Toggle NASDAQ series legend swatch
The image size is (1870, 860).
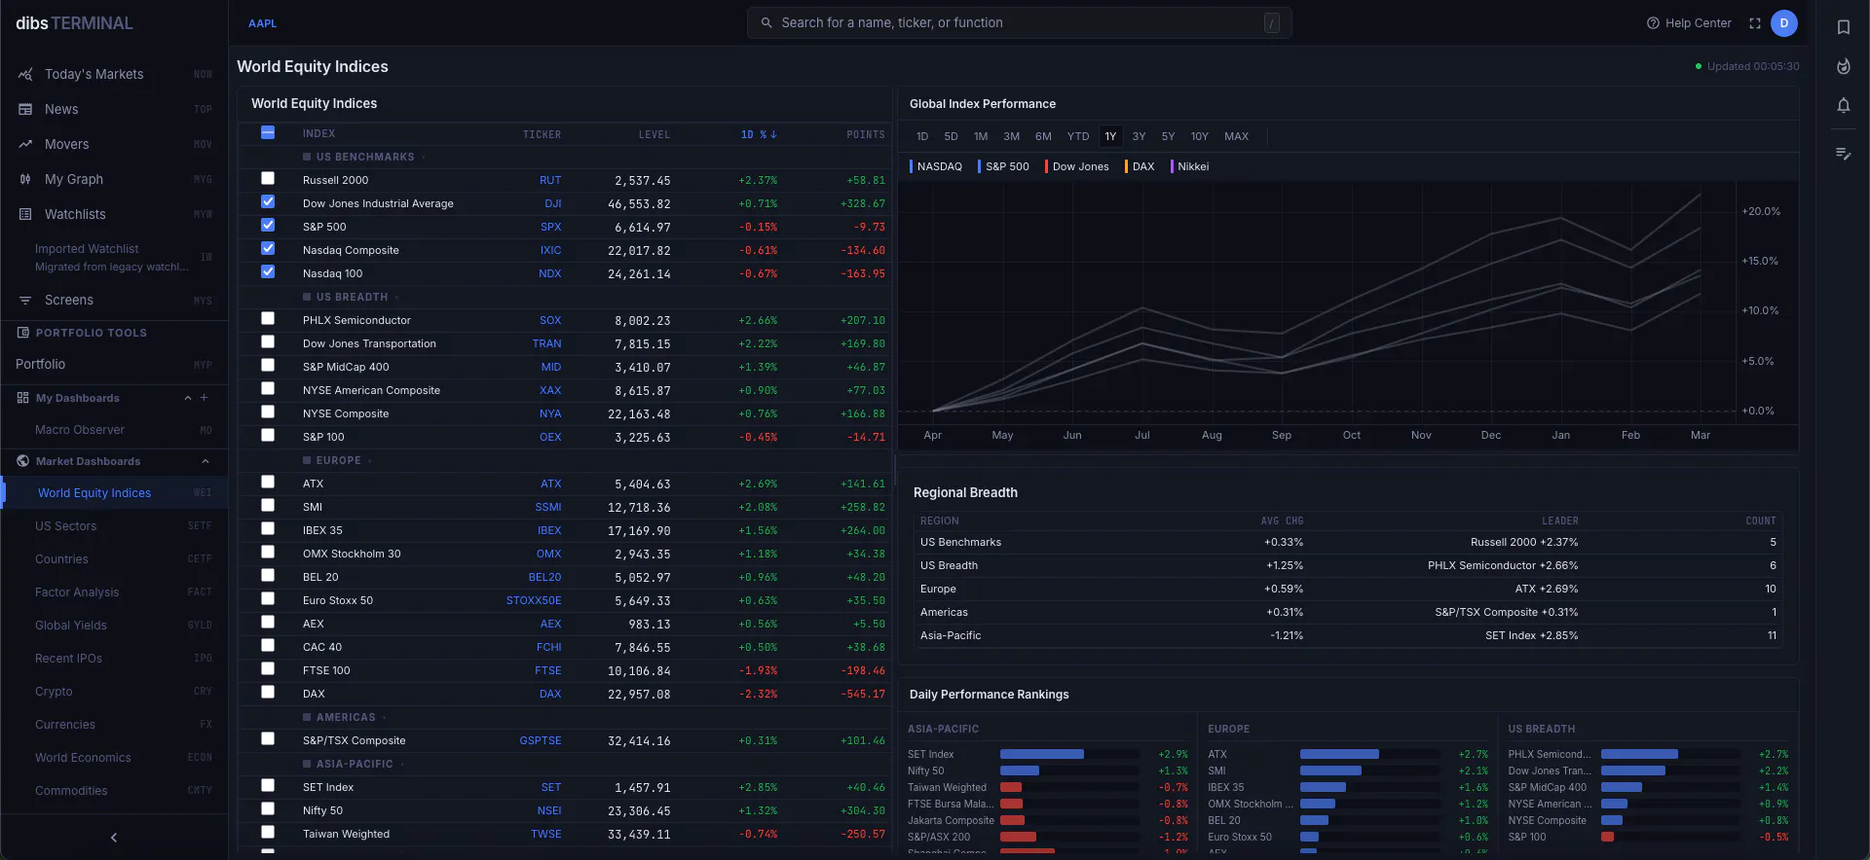click(x=912, y=166)
